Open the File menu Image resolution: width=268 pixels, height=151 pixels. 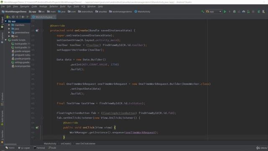point(3,7)
